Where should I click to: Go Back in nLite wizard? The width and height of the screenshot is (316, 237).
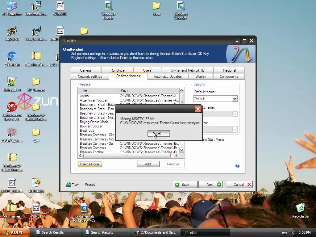point(185,185)
